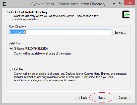
Task: Click the text about availability to all users
Action: click(x=43, y=54)
